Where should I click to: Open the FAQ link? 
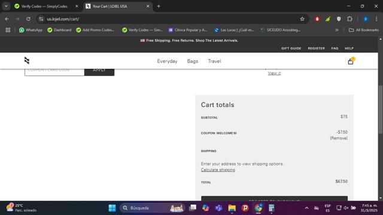click(x=335, y=48)
